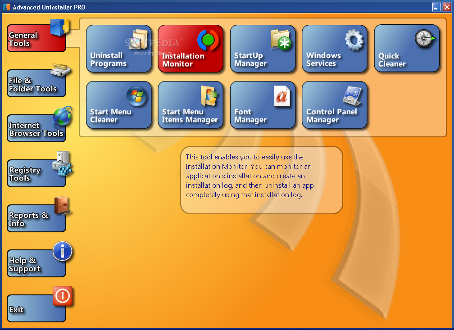Open StartUp Manager
Image resolution: width=454 pixels, height=330 pixels.
263,48
